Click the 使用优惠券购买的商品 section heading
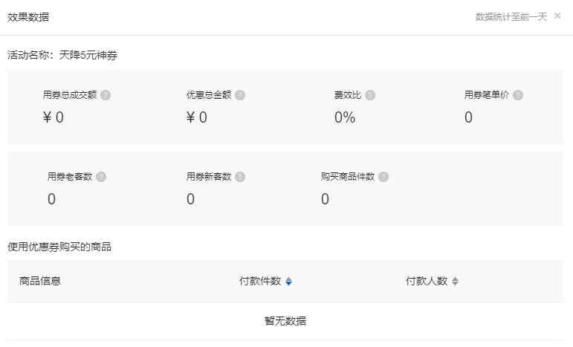 click(x=59, y=247)
